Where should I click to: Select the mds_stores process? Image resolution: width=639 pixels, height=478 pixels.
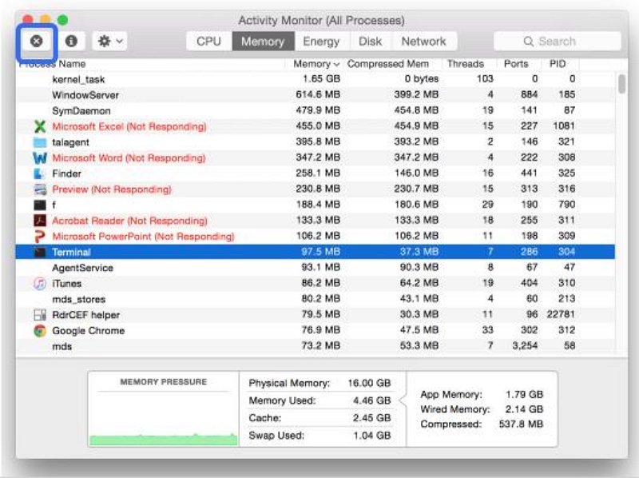coord(78,300)
